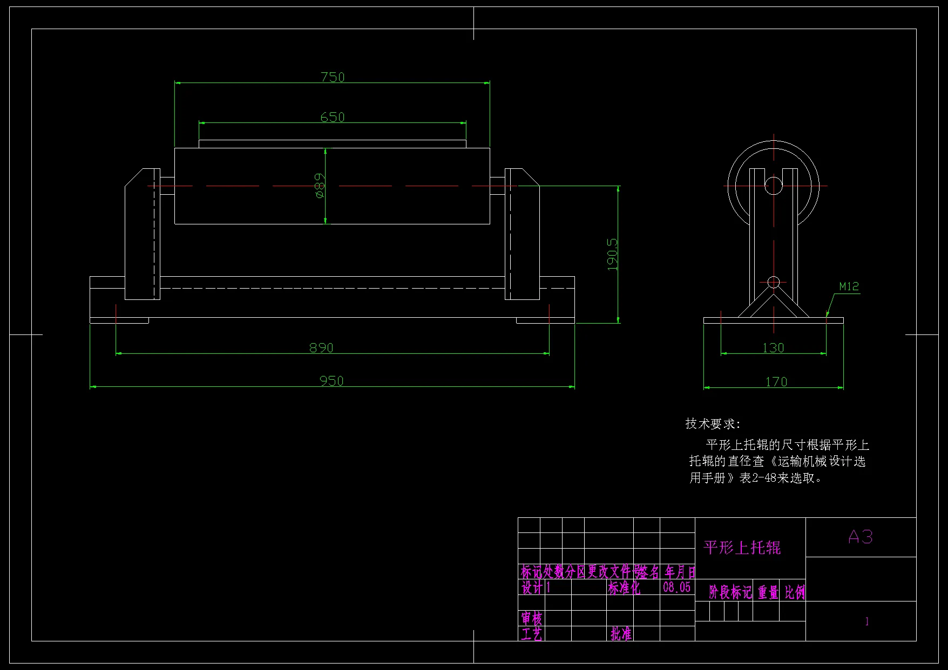Select the 技术要求 heading text
The height and width of the screenshot is (670, 948).
(x=713, y=424)
